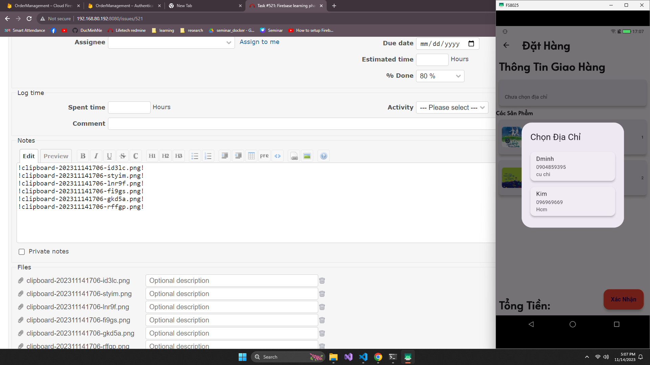The image size is (650, 365).
Task: Open Visual Studio Code from taskbar
Action: pyautogui.click(x=363, y=357)
